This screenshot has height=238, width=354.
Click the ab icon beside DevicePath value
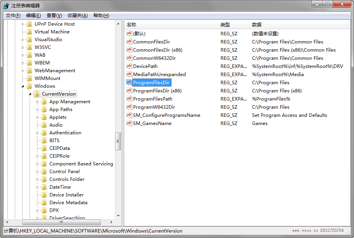(x=129, y=66)
